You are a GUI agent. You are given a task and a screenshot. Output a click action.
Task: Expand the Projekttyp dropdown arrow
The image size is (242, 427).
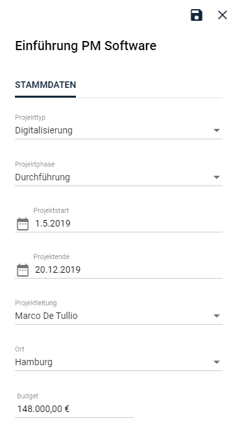(x=217, y=130)
